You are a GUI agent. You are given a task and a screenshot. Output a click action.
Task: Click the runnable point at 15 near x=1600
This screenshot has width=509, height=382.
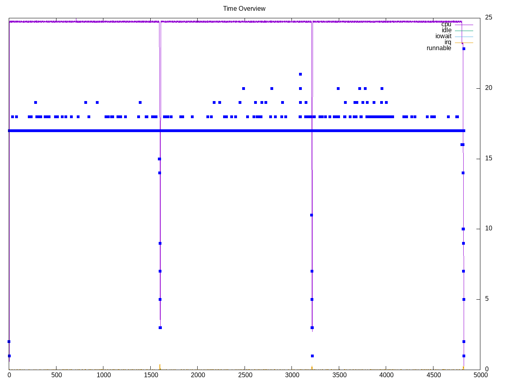[x=159, y=159]
